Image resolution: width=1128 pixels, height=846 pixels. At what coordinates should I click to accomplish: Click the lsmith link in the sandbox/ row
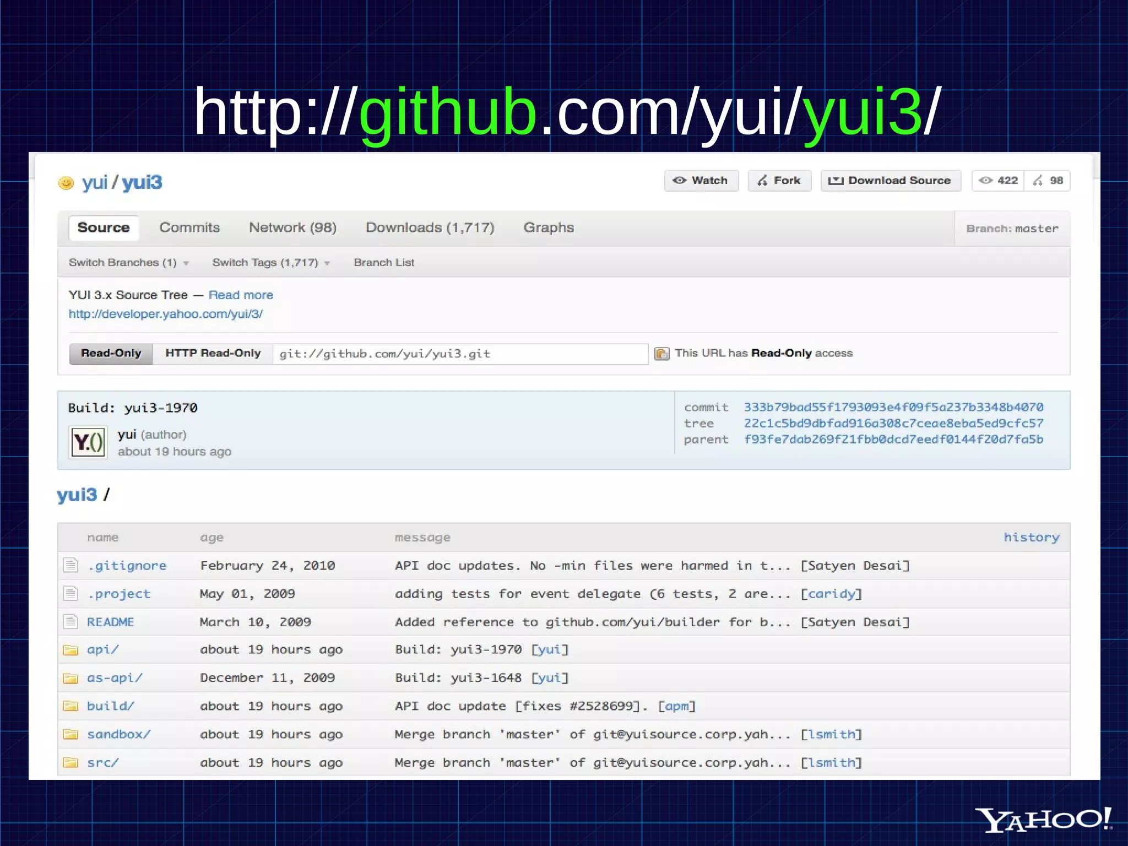pos(832,734)
